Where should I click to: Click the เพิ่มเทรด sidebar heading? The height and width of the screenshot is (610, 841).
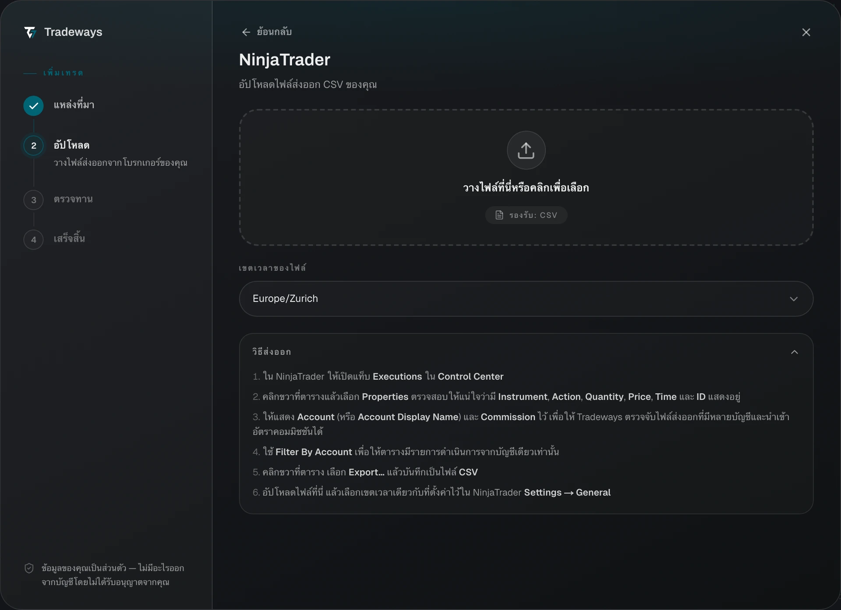[x=63, y=73]
